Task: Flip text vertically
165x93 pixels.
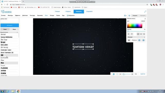Action: point(143,40)
